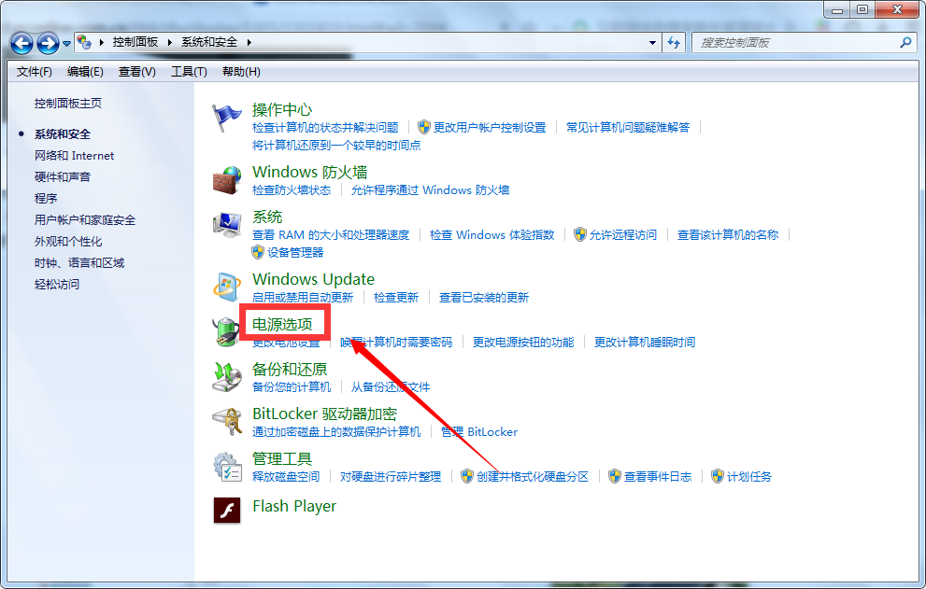Open the BitLocker 驱动器加密 heading link
The height and width of the screenshot is (589, 926).
tap(325, 414)
